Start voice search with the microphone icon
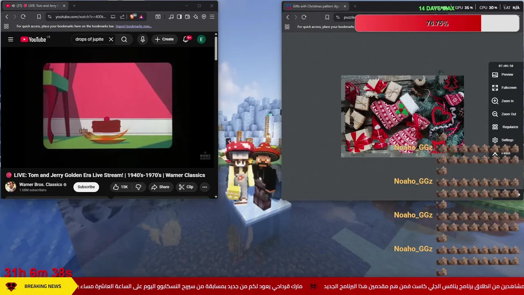 click(x=142, y=39)
